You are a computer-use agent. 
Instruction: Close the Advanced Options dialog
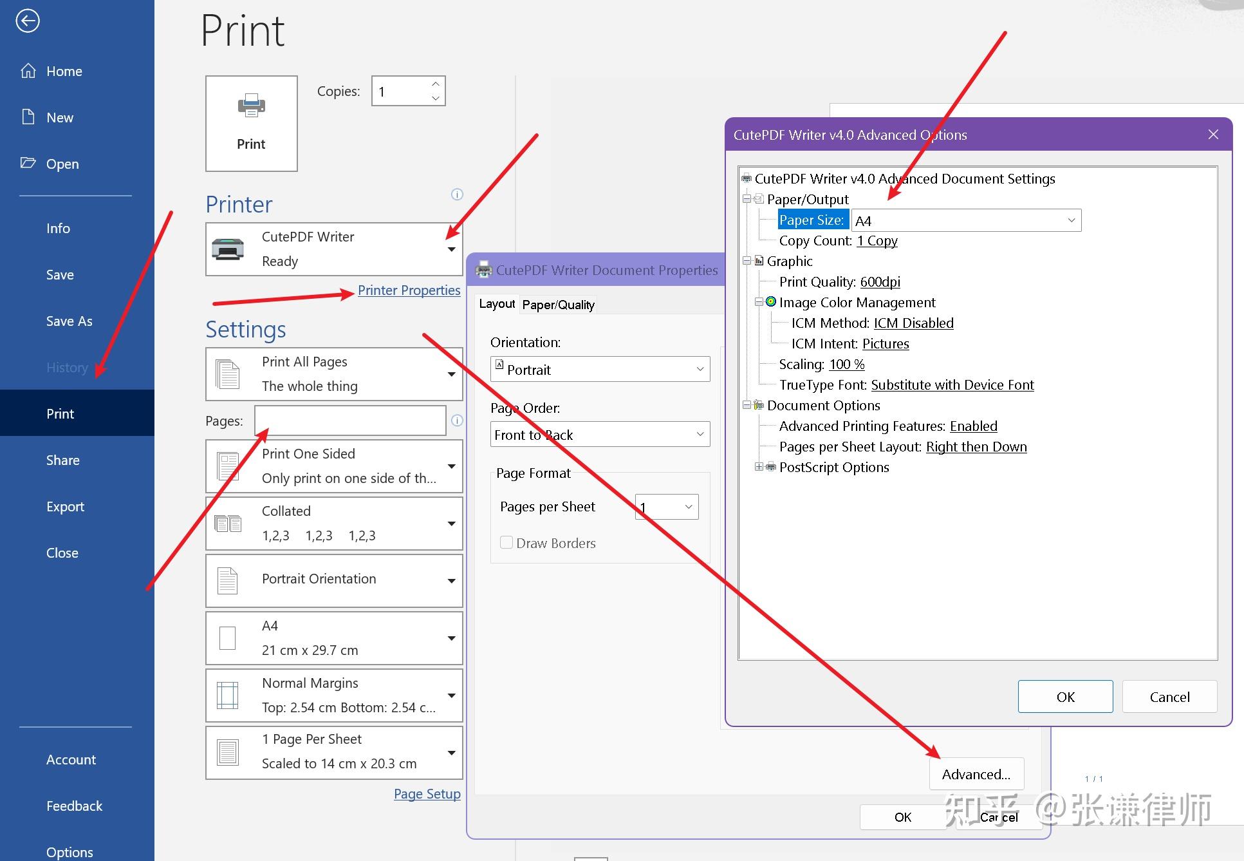coord(1213,135)
